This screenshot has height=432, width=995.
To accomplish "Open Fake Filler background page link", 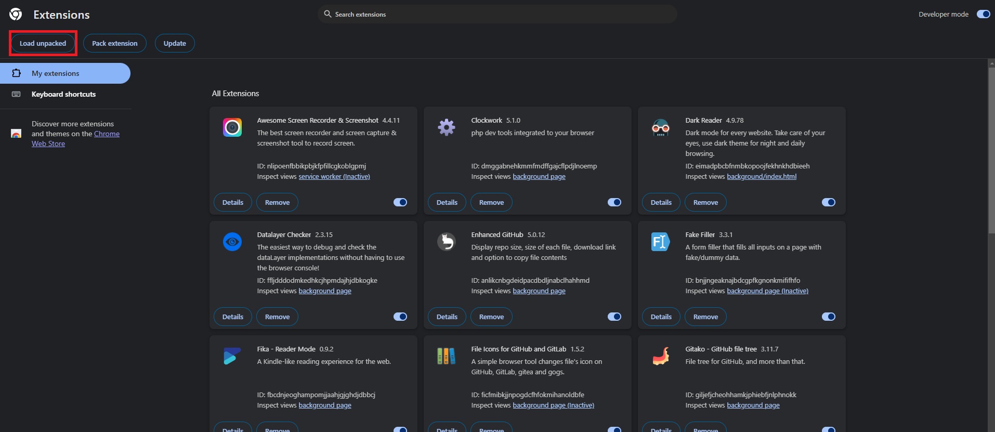I will click(x=767, y=291).
